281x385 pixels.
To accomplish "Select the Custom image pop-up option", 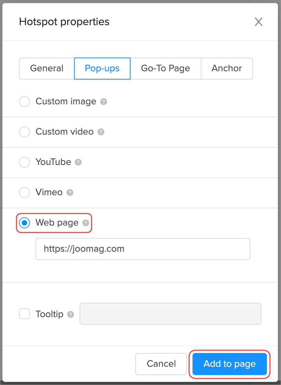I will 24,102.
